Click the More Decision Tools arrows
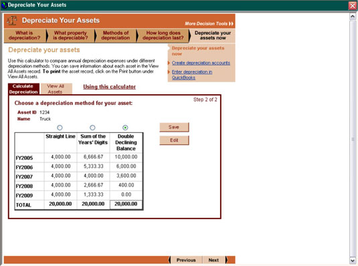 coord(231,23)
